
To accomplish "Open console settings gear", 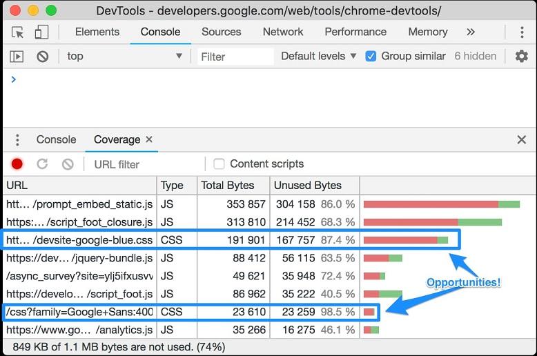I will pyautogui.click(x=522, y=57).
